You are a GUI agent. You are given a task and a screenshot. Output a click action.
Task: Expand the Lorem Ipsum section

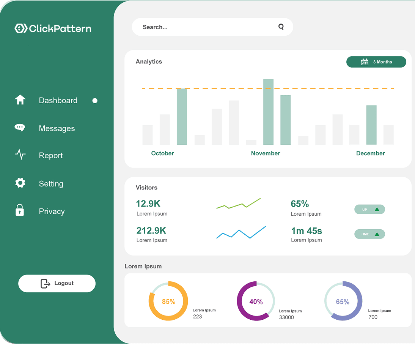[143, 266]
